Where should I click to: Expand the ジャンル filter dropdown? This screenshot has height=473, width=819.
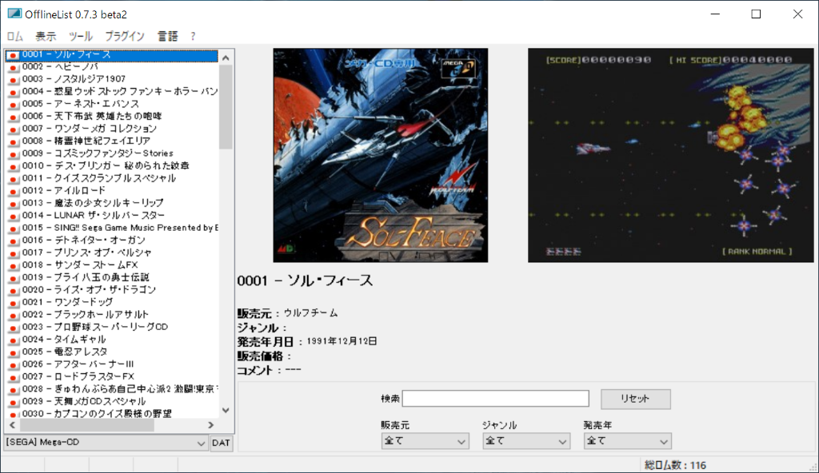(x=526, y=441)
